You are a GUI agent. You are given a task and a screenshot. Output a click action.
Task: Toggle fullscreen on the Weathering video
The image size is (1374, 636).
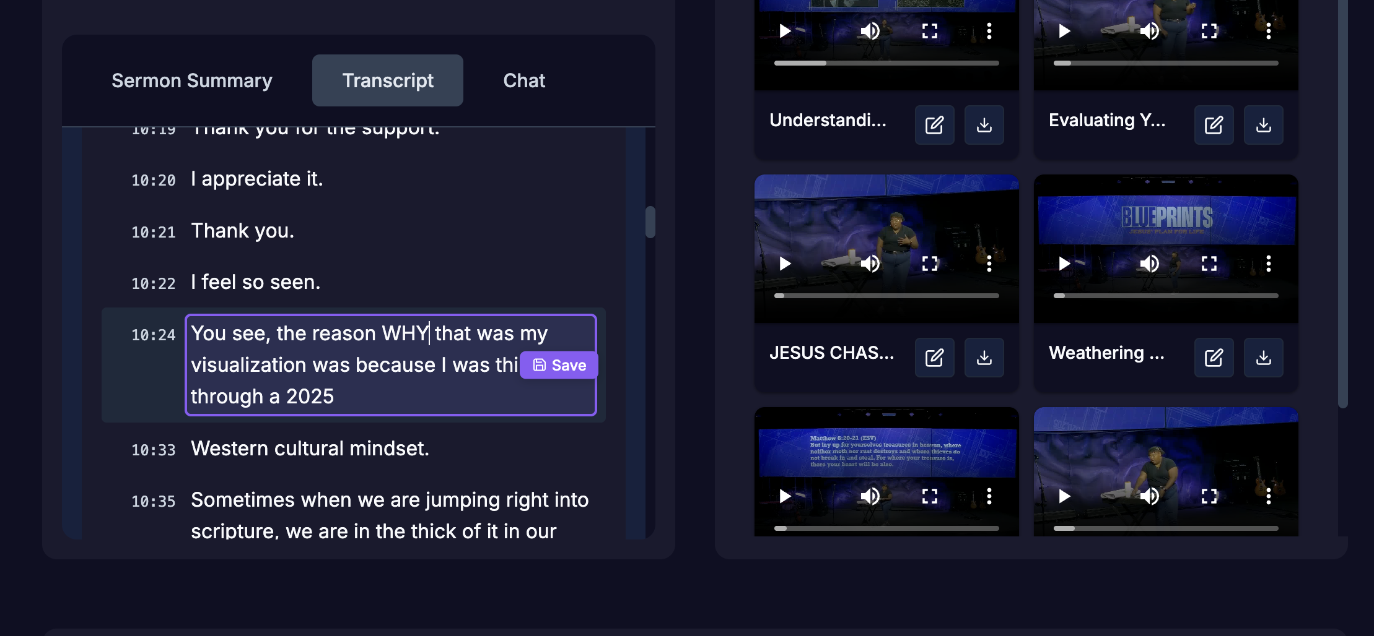pos(1209,264)
